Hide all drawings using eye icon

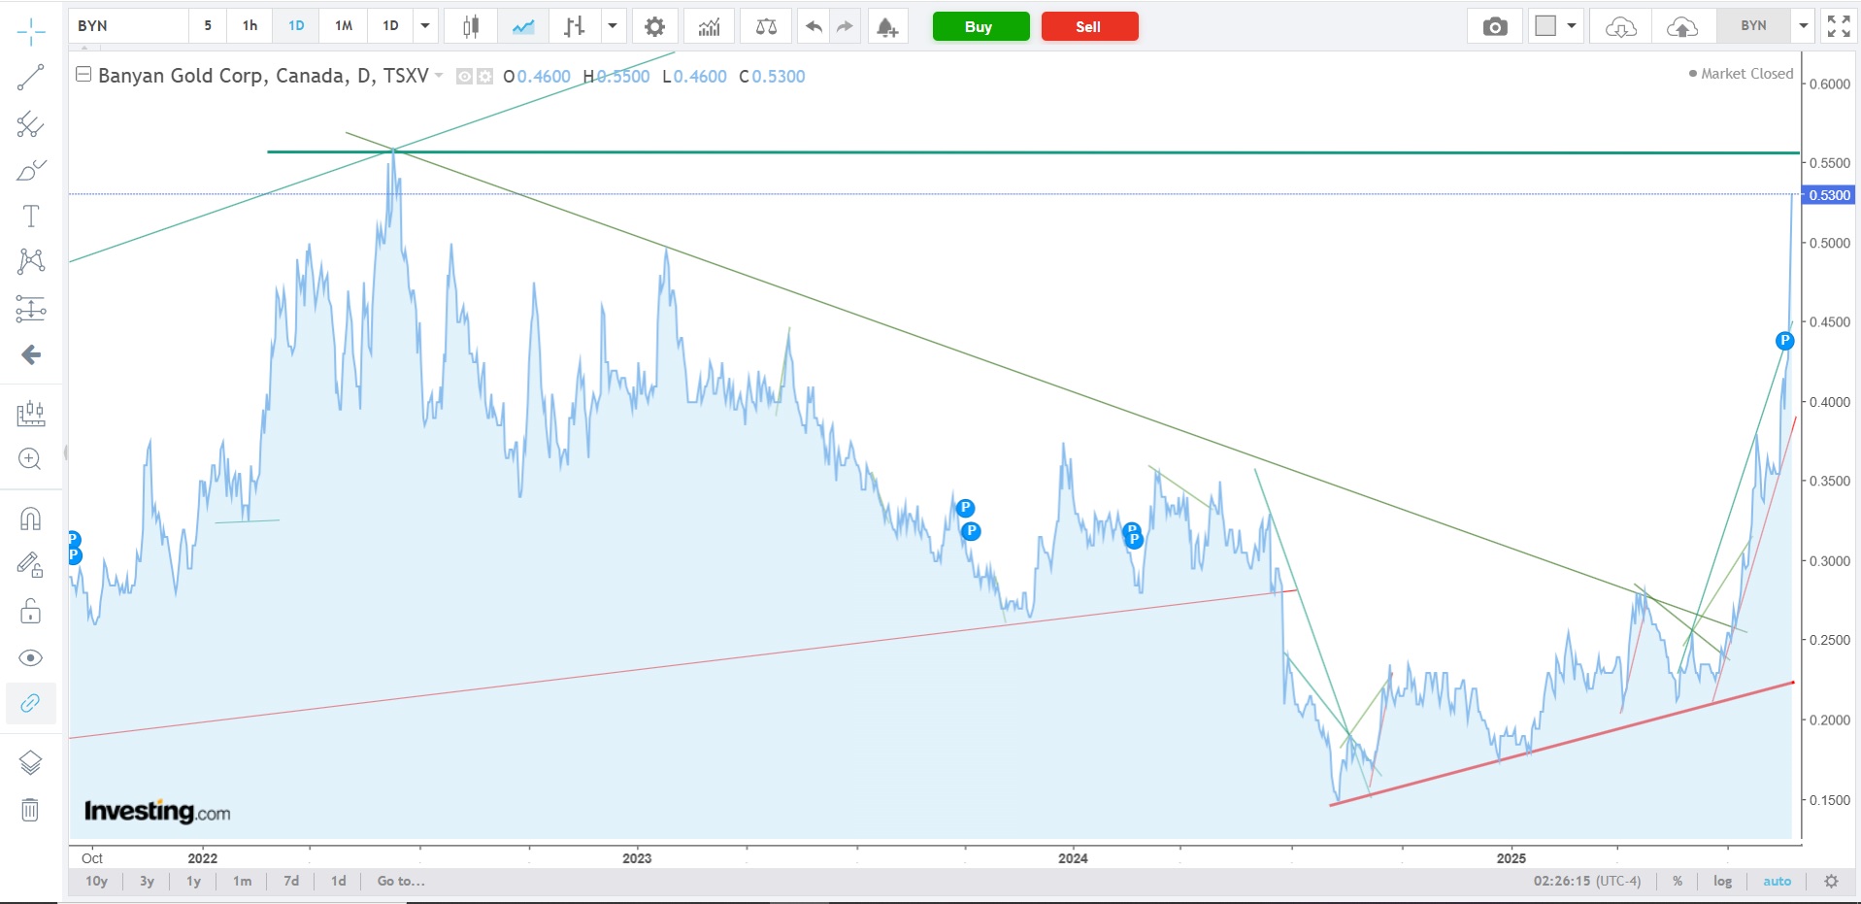[x=30, y=658]
